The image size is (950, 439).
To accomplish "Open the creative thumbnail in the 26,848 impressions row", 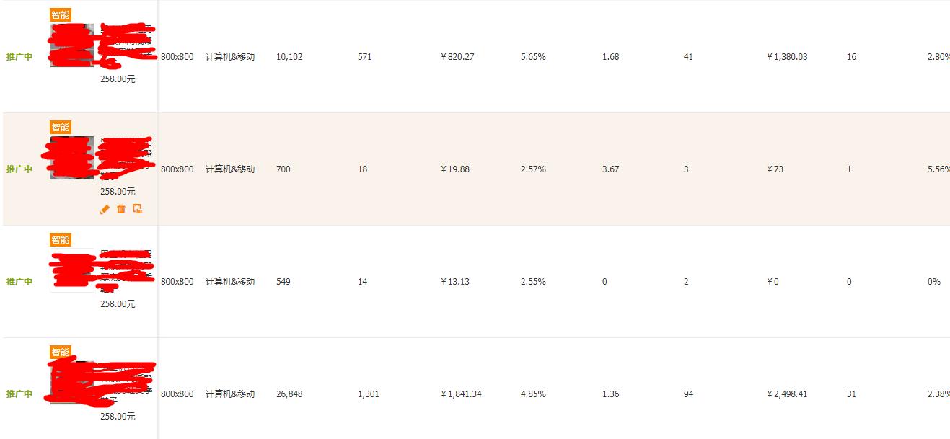I will tap(71, 383).
